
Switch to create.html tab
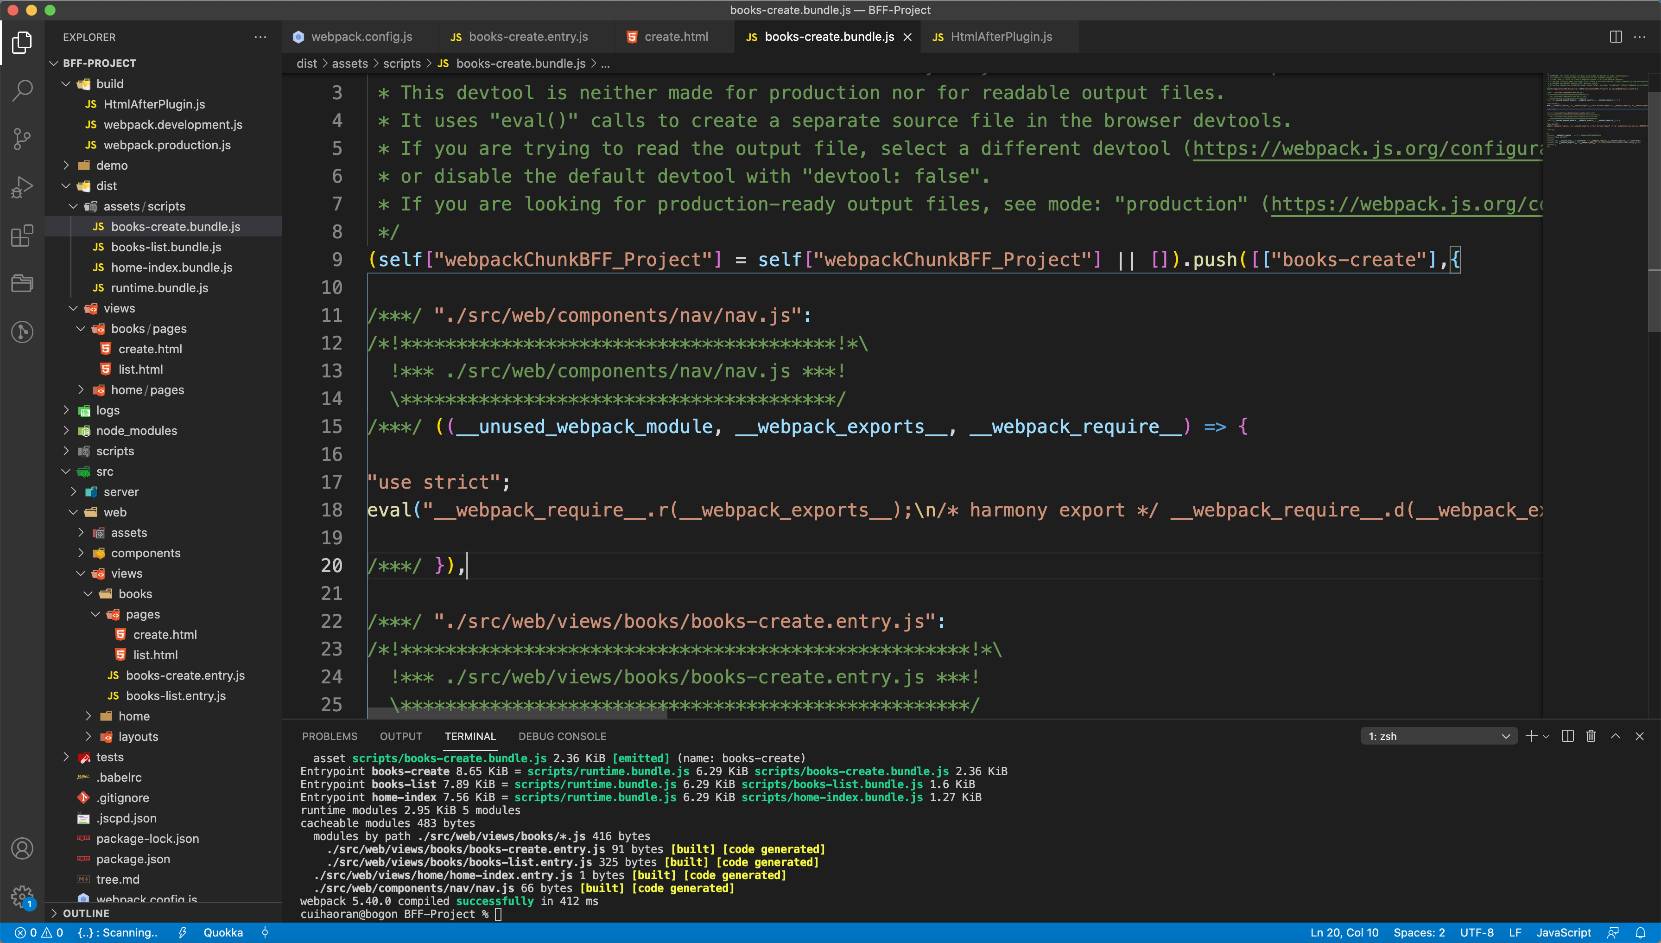point(675,37)
